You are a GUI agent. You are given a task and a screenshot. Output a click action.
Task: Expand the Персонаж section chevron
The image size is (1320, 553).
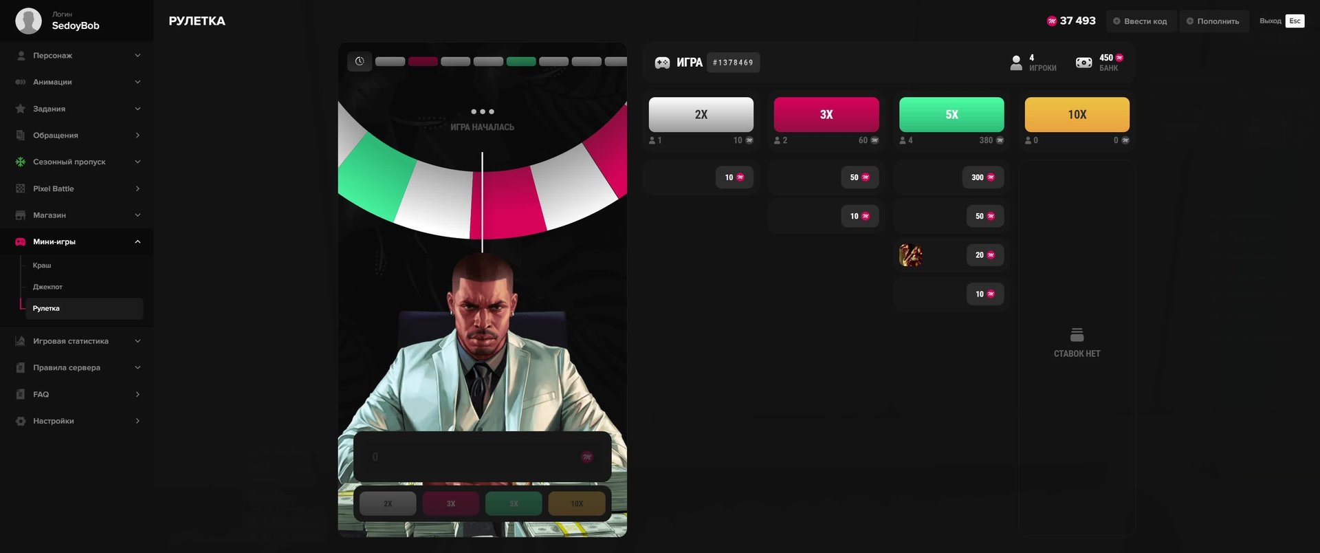click(137, 56)
